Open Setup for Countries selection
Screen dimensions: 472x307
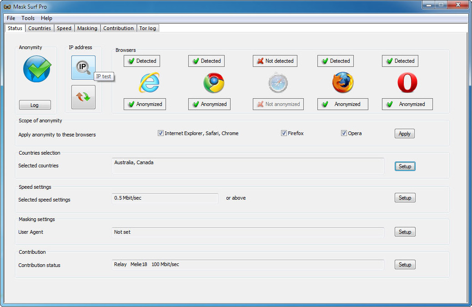pos(405,166)
